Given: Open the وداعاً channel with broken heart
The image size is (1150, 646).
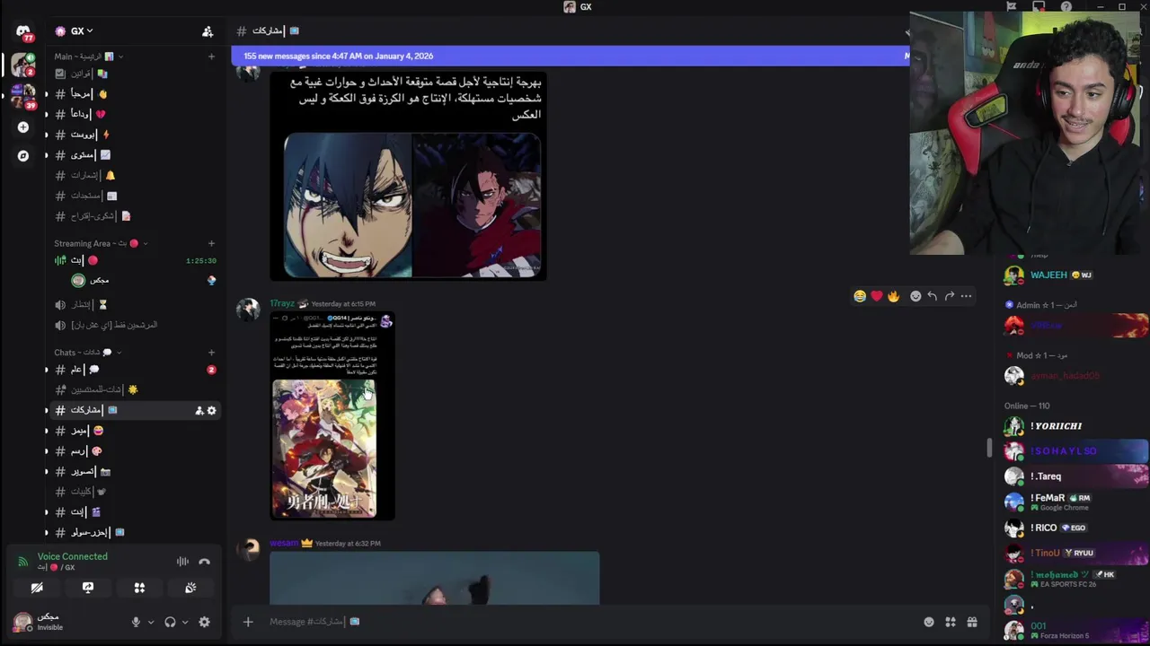Looking at the screenshot, I should pyautogui.click(x=135, y=114).
